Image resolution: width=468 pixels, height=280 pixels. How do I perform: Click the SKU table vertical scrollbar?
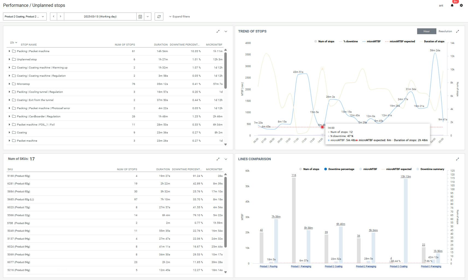tap(225, 212)
